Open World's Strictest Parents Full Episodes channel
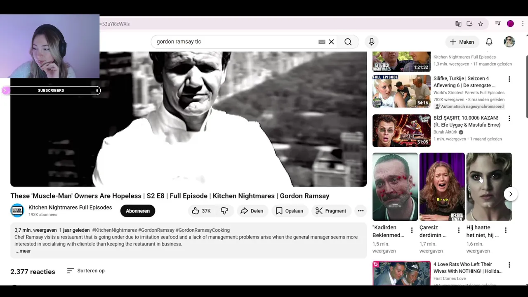 469,92
